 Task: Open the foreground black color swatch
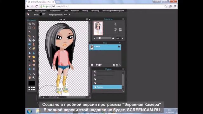(x=32, y=83)
